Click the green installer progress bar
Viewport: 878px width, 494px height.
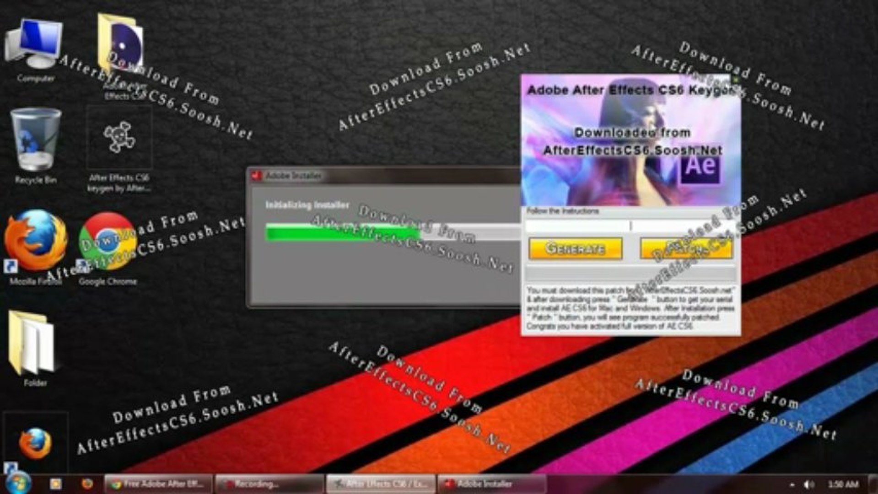click(x=342, y=232)
